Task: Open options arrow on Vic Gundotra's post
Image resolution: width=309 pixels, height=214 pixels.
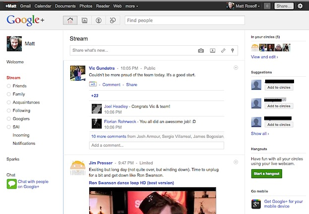Action: pyautogui.click(x=236, y=68)
